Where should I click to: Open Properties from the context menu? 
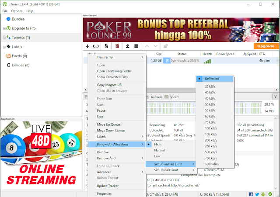(117, 194)
